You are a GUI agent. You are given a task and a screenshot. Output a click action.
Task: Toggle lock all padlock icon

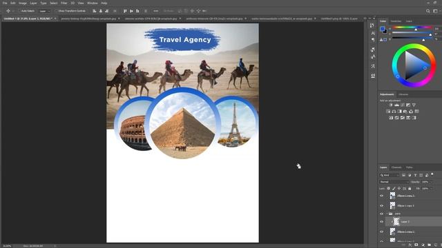click(x=410, y=188)
